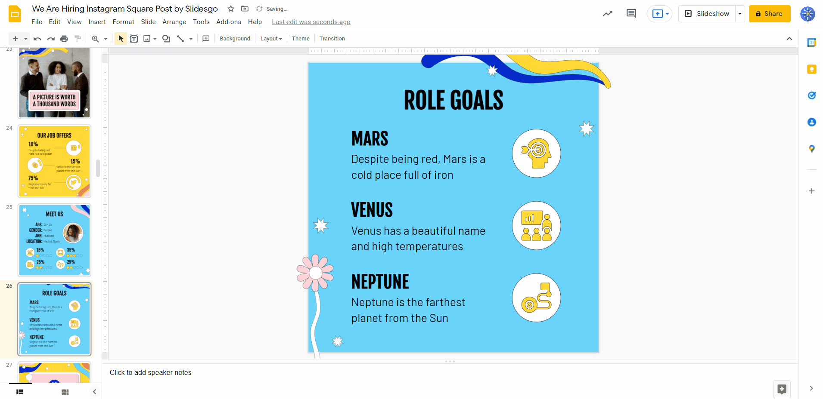Collapse the filmstrip panel
The image size is (823, 399).
(x=94, y=392)
